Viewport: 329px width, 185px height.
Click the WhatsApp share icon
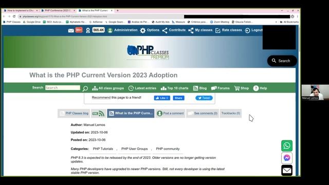pyautogui.click(x=287, y=146)
